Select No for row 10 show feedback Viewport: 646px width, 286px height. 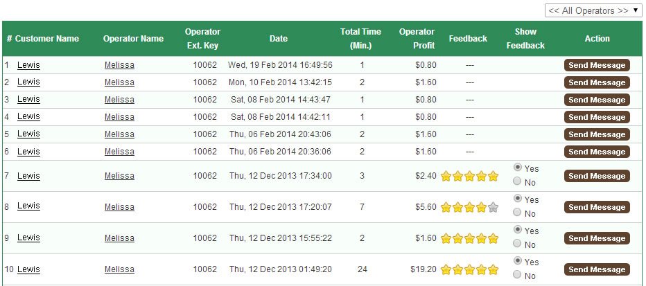pyautogui.click(x=518, y=276)
